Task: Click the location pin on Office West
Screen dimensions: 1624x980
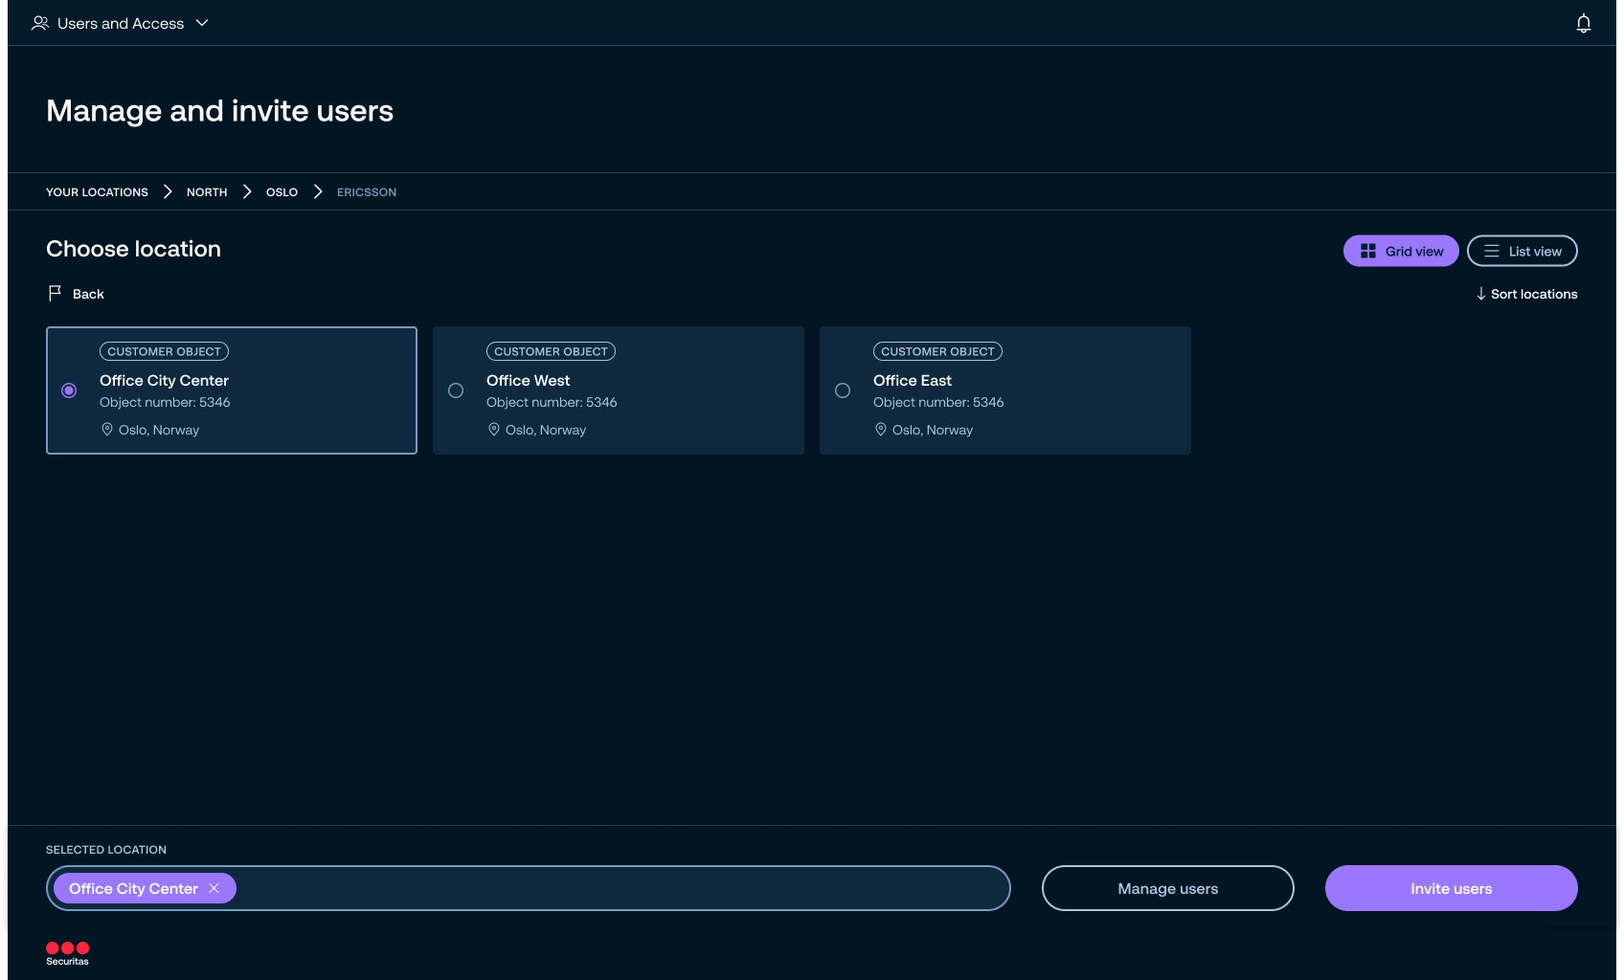Action: tap(494, 430)
